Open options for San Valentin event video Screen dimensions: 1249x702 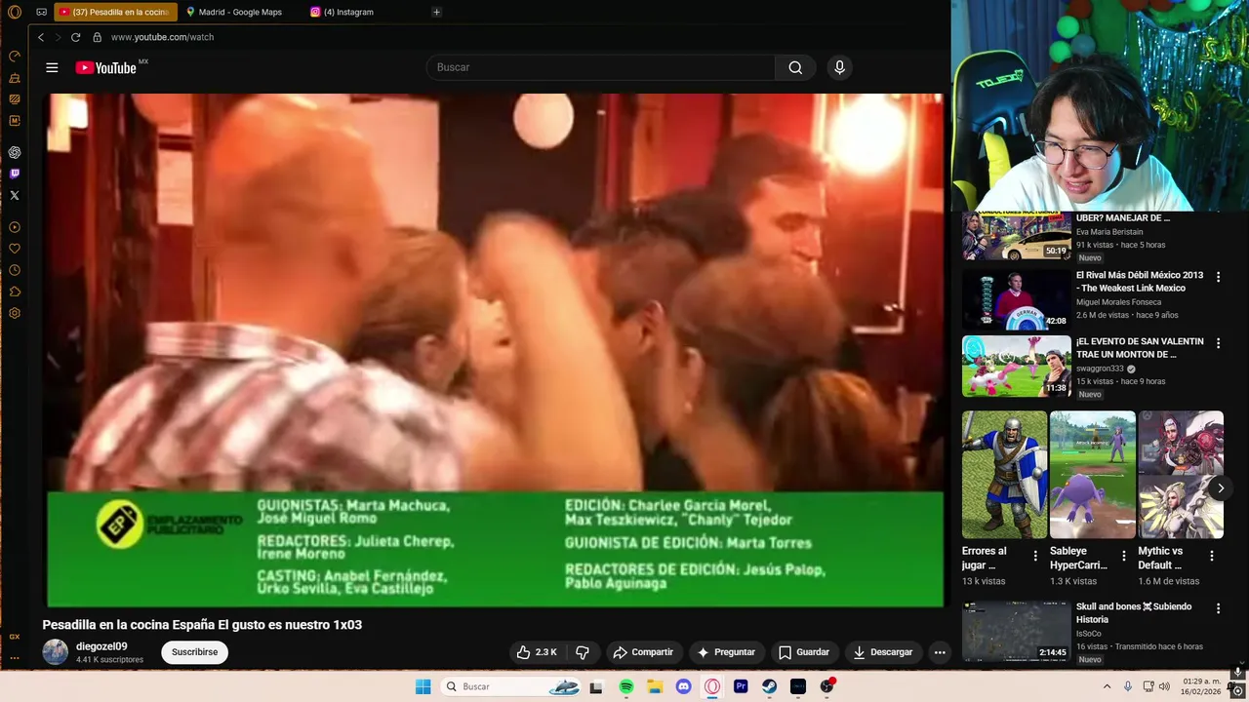coord(1218,343)
